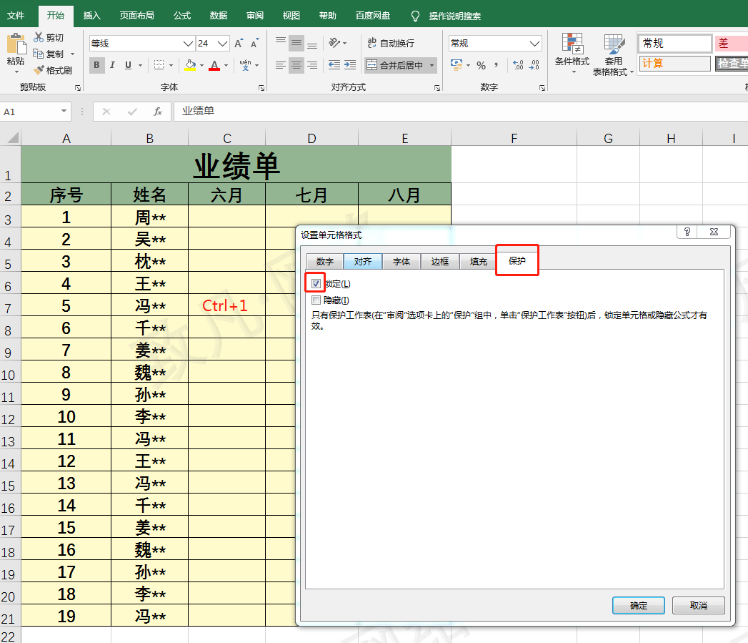Click decrease decimal icon
Image resolution: width=748 pixels, height=643 pixels.
coord(534,65)
